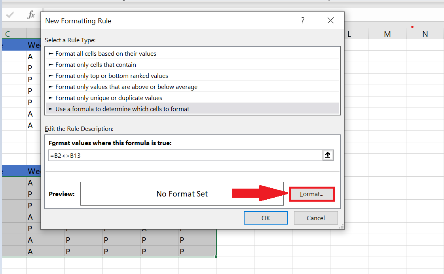Viewport: 444px width, 274px height.
Task: Select 'Use a formula to determine' rule type
Action: [122, 109]
